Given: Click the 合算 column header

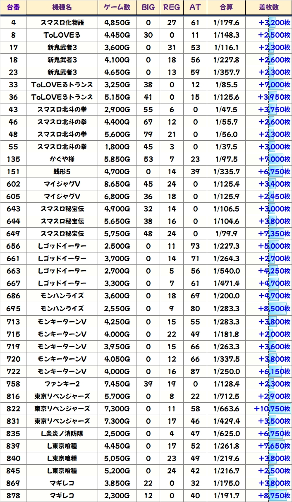Looking at the screenshot, I should [x=226, y=7].
